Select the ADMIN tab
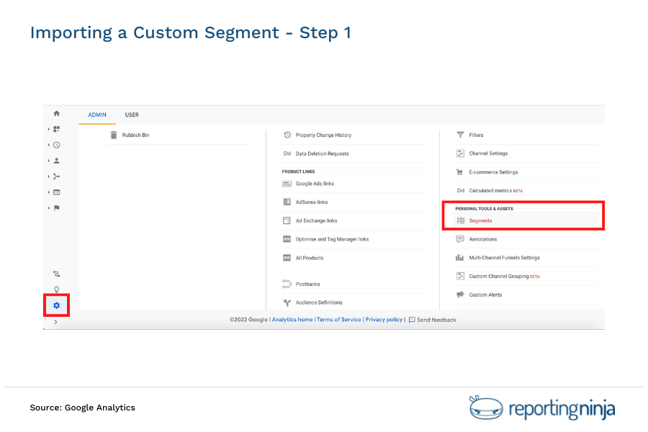This screenshot has height=432, width=648. tap(97, 114)
